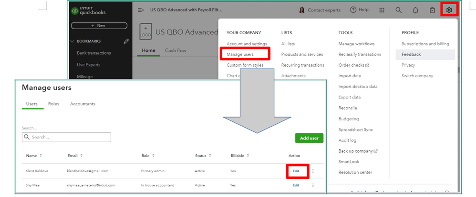Click the user Search input field

pos(66,137)
